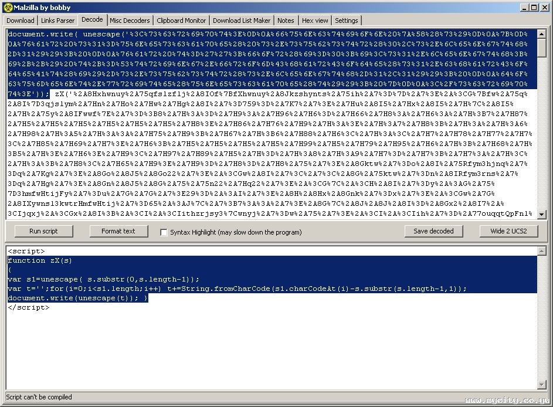Minimize the Malzilla window

point(525,8)
